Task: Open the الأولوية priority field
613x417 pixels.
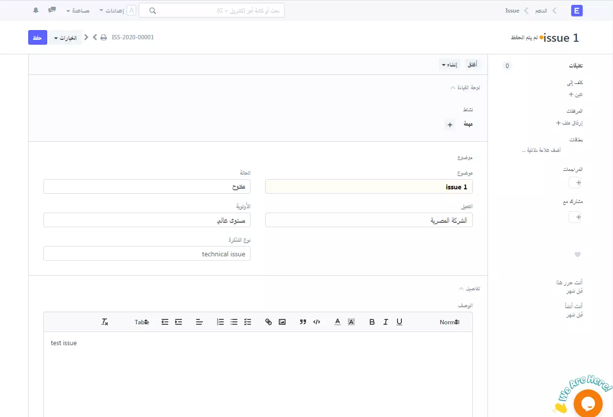Action: 147,220
